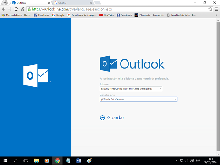
Task: Click the address bar URL
Action: click(72, 9)
